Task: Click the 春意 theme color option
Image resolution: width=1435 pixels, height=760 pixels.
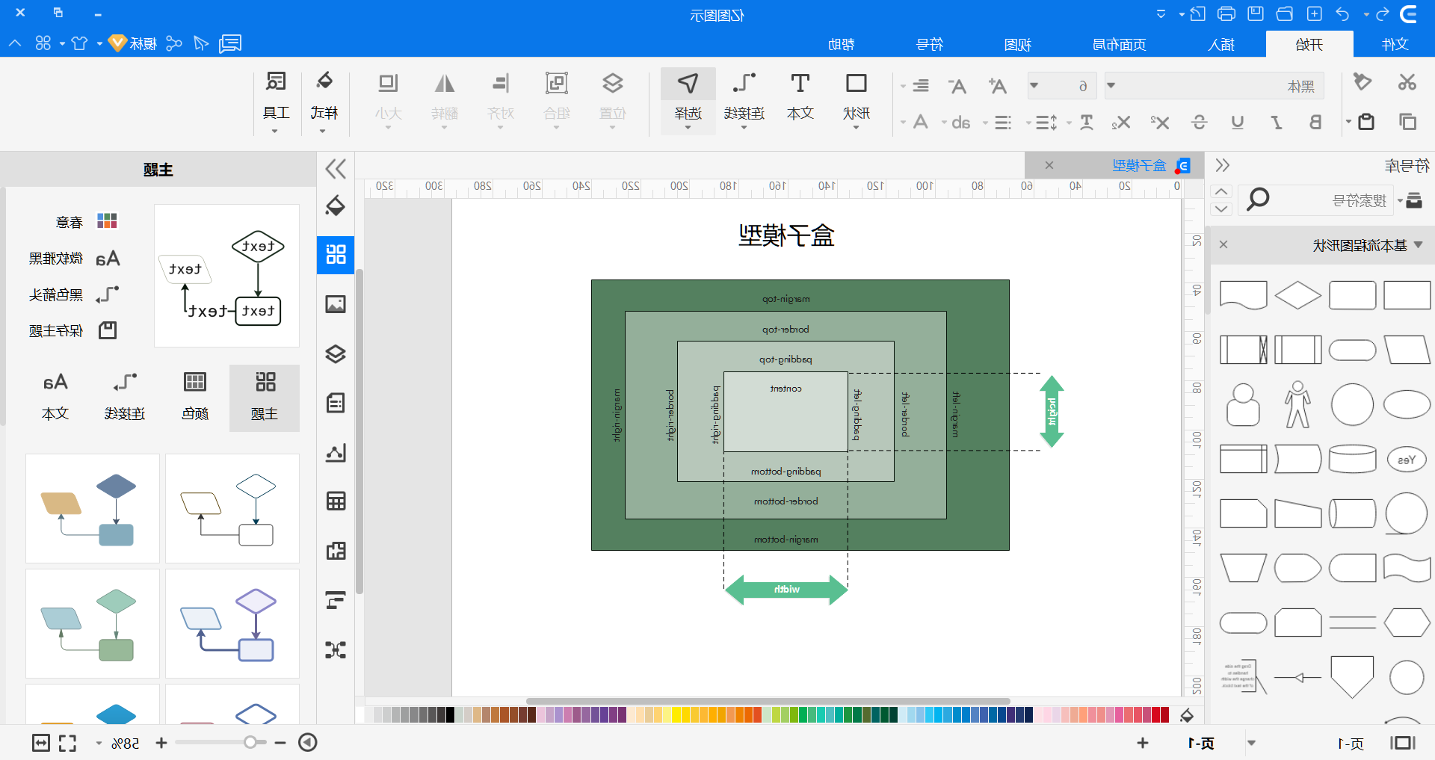Action: [x=86, y=222]
